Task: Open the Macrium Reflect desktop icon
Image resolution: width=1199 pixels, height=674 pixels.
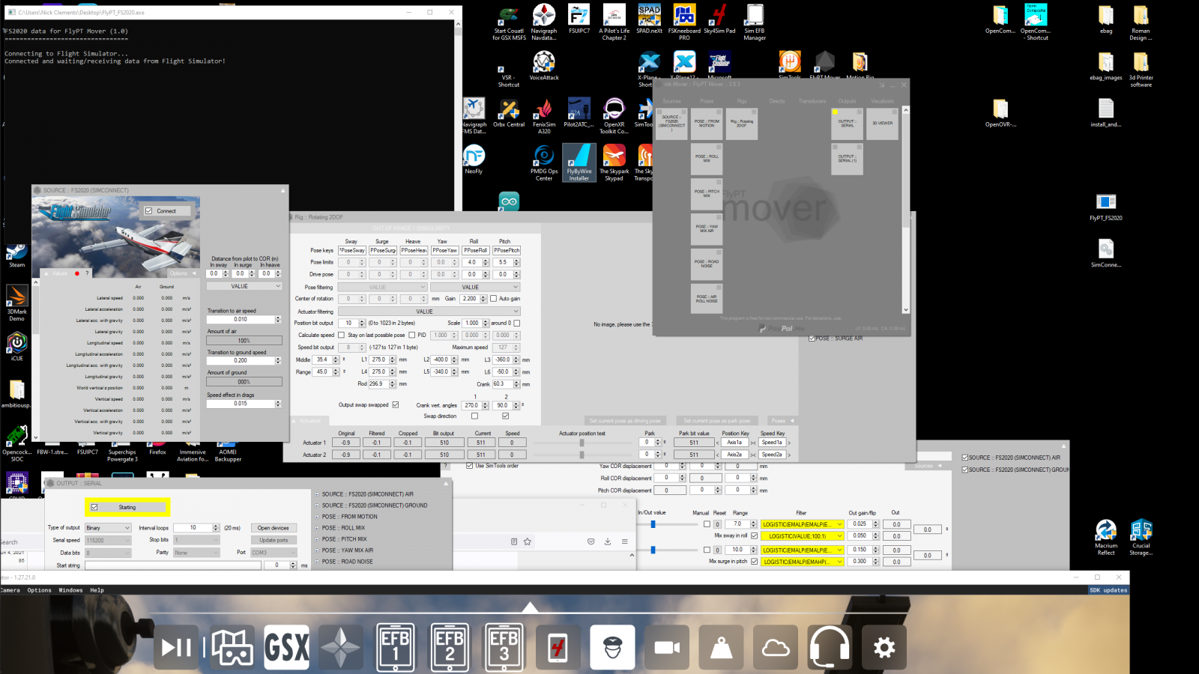Action: [1106, 537]
